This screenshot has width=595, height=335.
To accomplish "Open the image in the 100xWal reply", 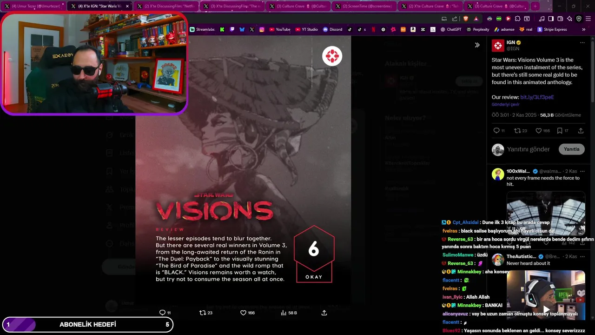I will tap(546, 213).
